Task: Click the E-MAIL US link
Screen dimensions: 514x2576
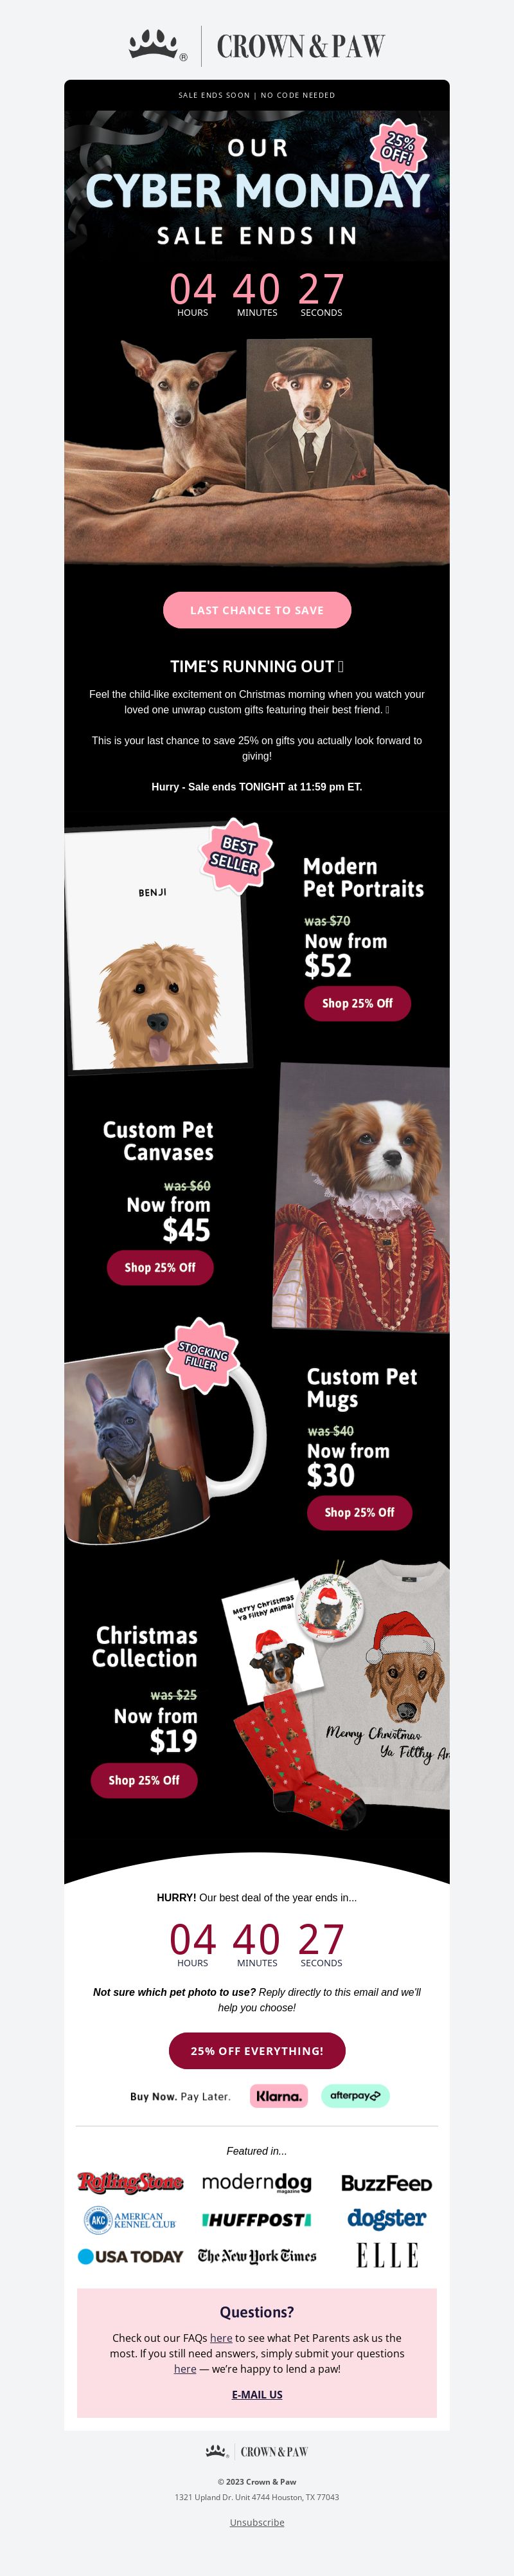Action: click(x=256, y=2395)
